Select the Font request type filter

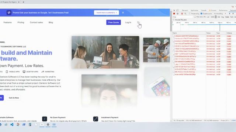[x=232, y=17]
